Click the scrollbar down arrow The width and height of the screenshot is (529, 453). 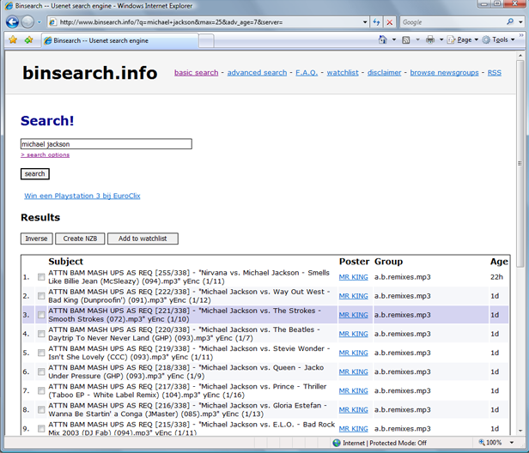tap(520, 431)
